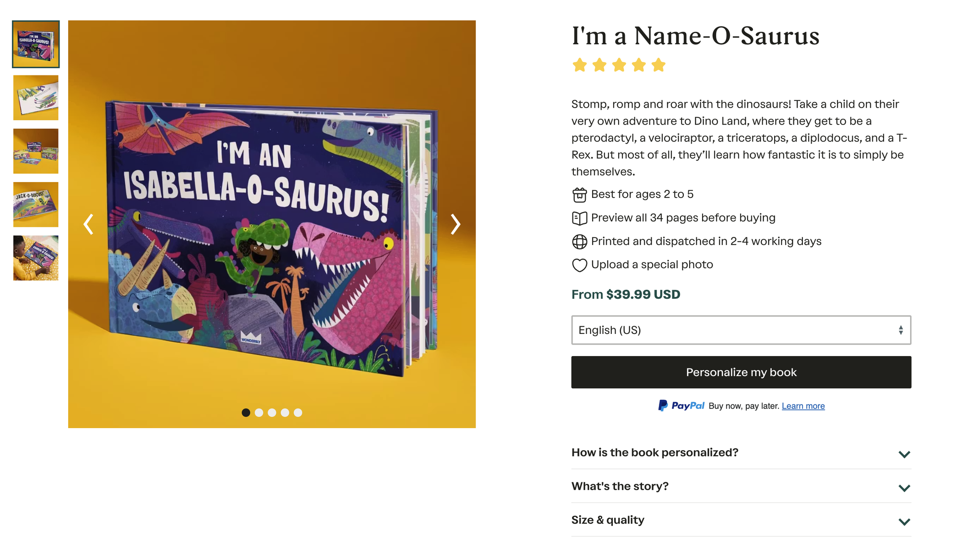960x542 pixels.
Task: Click the gift icon beside age range
Action: pos(580,195)
